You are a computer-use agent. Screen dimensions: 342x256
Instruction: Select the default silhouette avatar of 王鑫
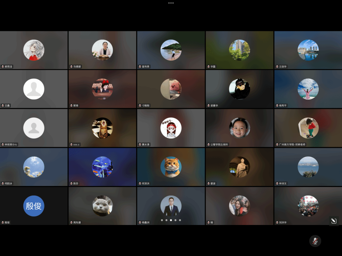pos(34,89)
